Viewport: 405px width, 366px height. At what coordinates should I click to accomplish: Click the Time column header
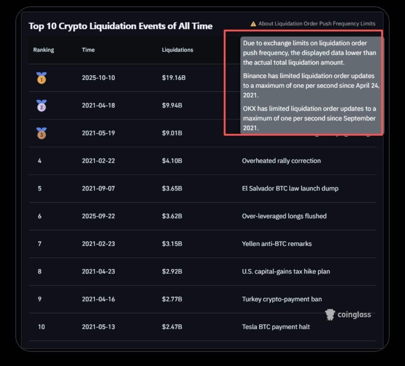(88, 50)
